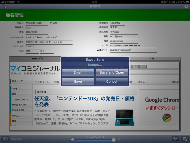The height and width of the screenshot is (143, 190).
Task: Click the Google Chrome ad text
Action: click(x=162, y=100)
